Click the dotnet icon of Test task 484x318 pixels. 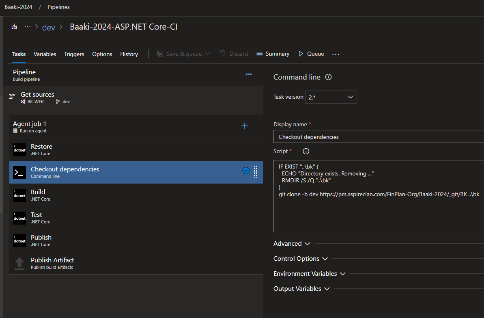point(19,218)
